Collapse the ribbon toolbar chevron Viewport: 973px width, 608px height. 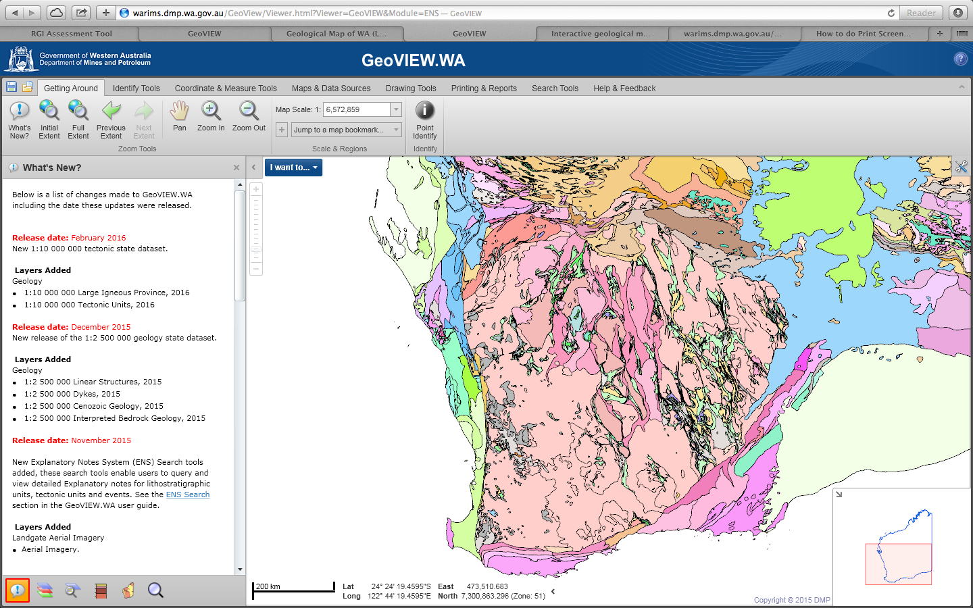[x=962, y=87]
